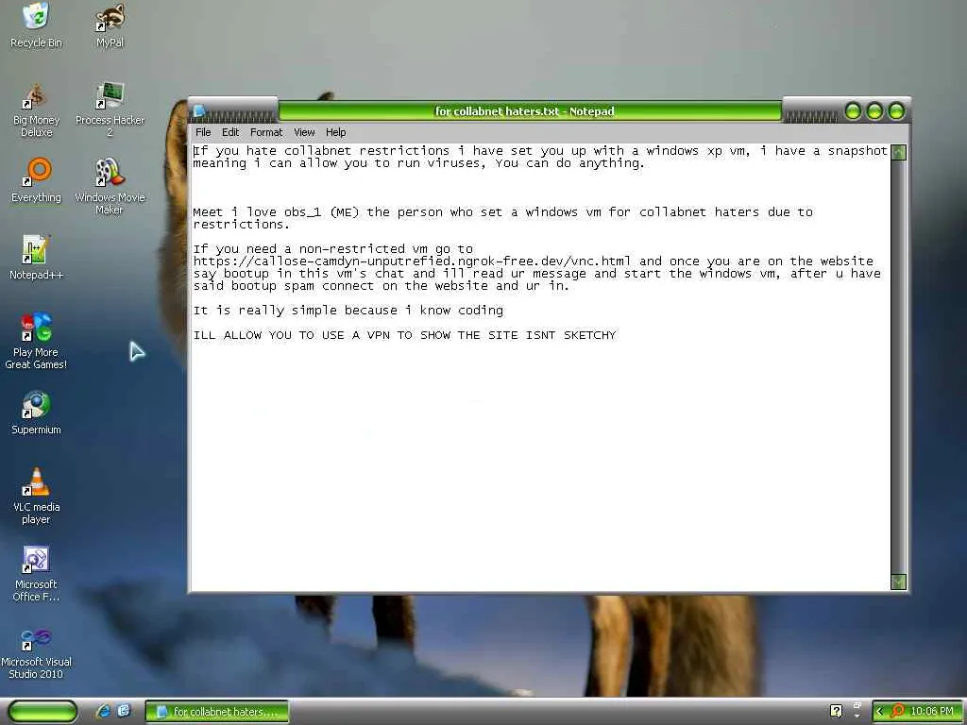Select the Microsoft Visual Studio 2010 shortcut
This screenshot has height=725, width=967.
coord(36,653)
